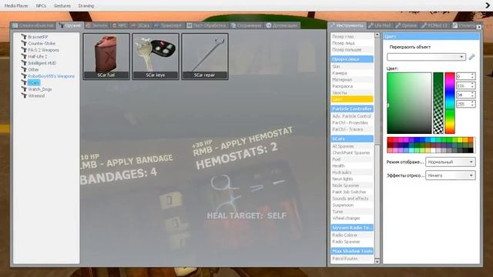Image resolution: width=493 pixels, height=277 pixels.
Task: Click the blue value field showing 34
Action: pyautogui.click(x=465, y=95)
